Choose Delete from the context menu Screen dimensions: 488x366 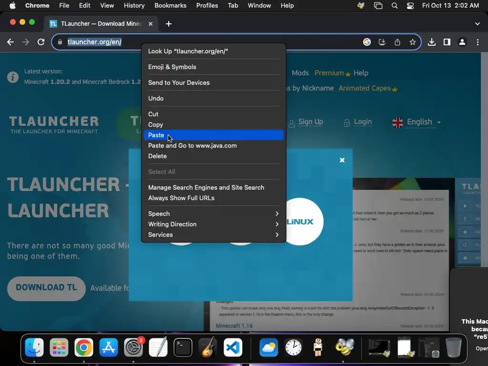(x=213, y=156)
